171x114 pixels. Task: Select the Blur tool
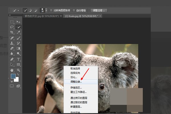12,54
